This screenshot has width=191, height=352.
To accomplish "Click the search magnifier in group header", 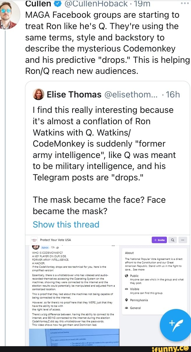I will pyautogui.click(x=172, y=240).
